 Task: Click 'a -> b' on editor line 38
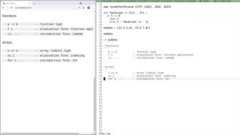pyautogui.click(x=112, y=52)
